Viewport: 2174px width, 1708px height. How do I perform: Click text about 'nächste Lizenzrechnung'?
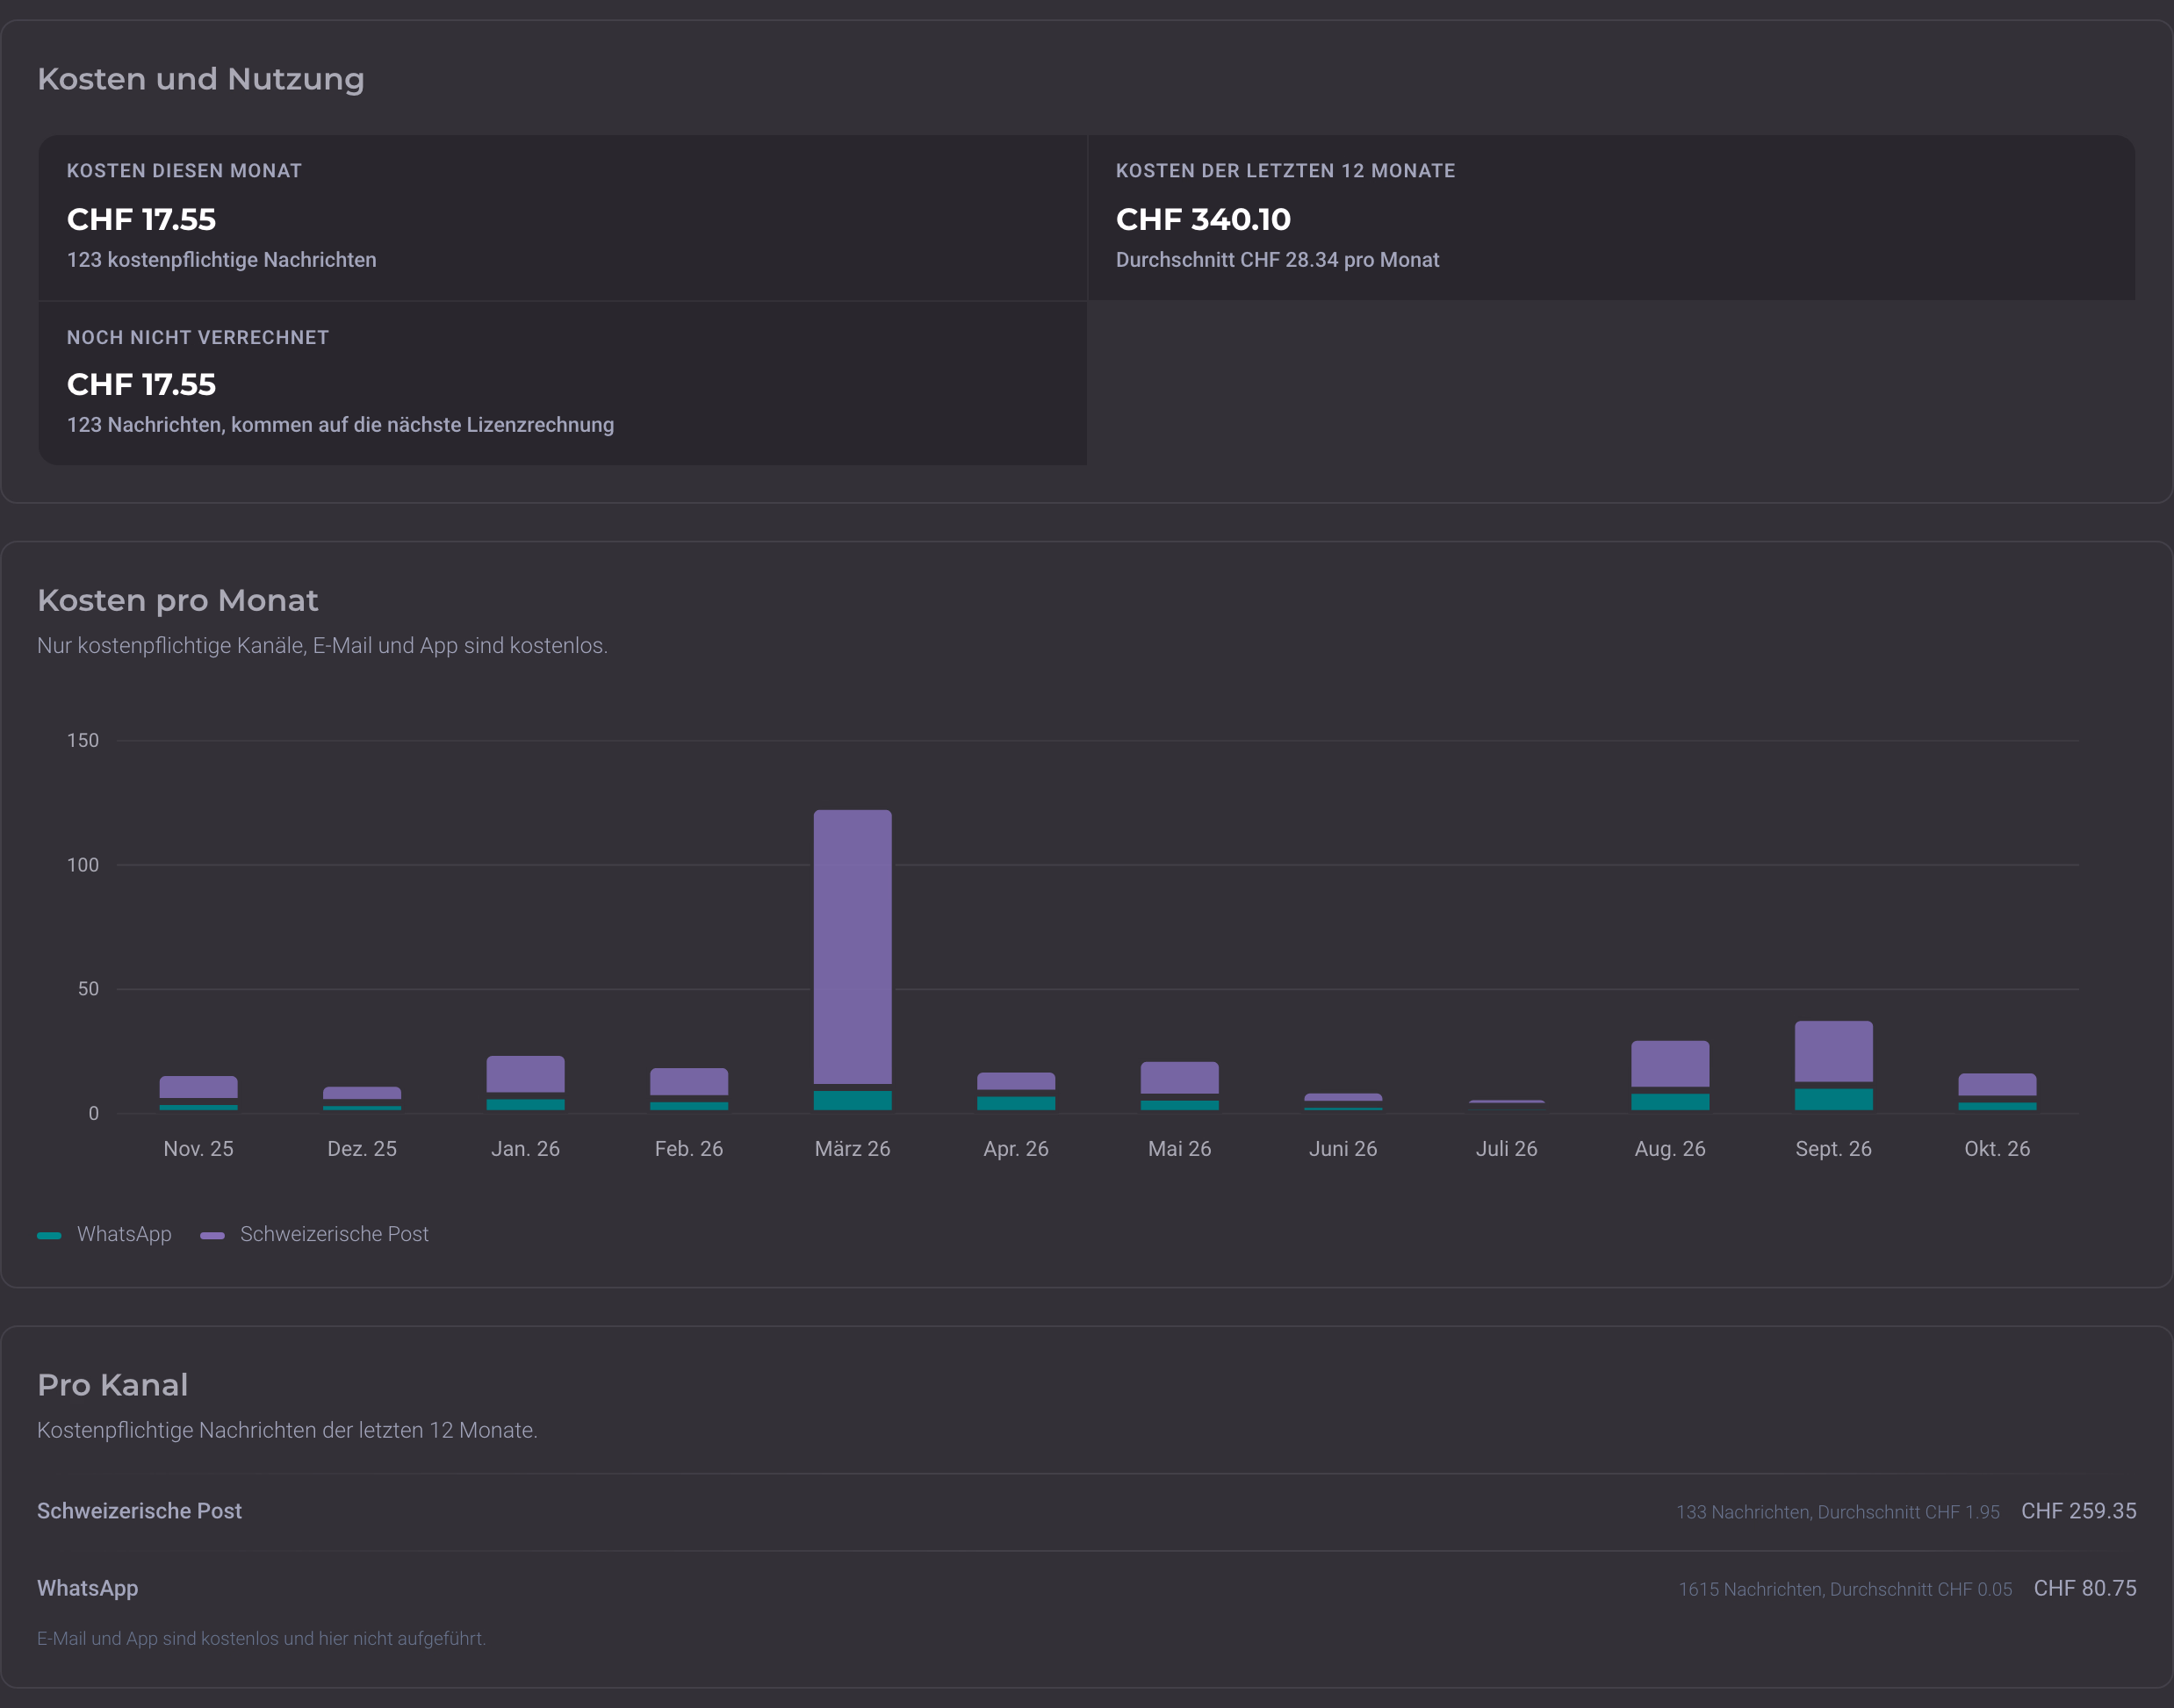(x=340, y=425)
